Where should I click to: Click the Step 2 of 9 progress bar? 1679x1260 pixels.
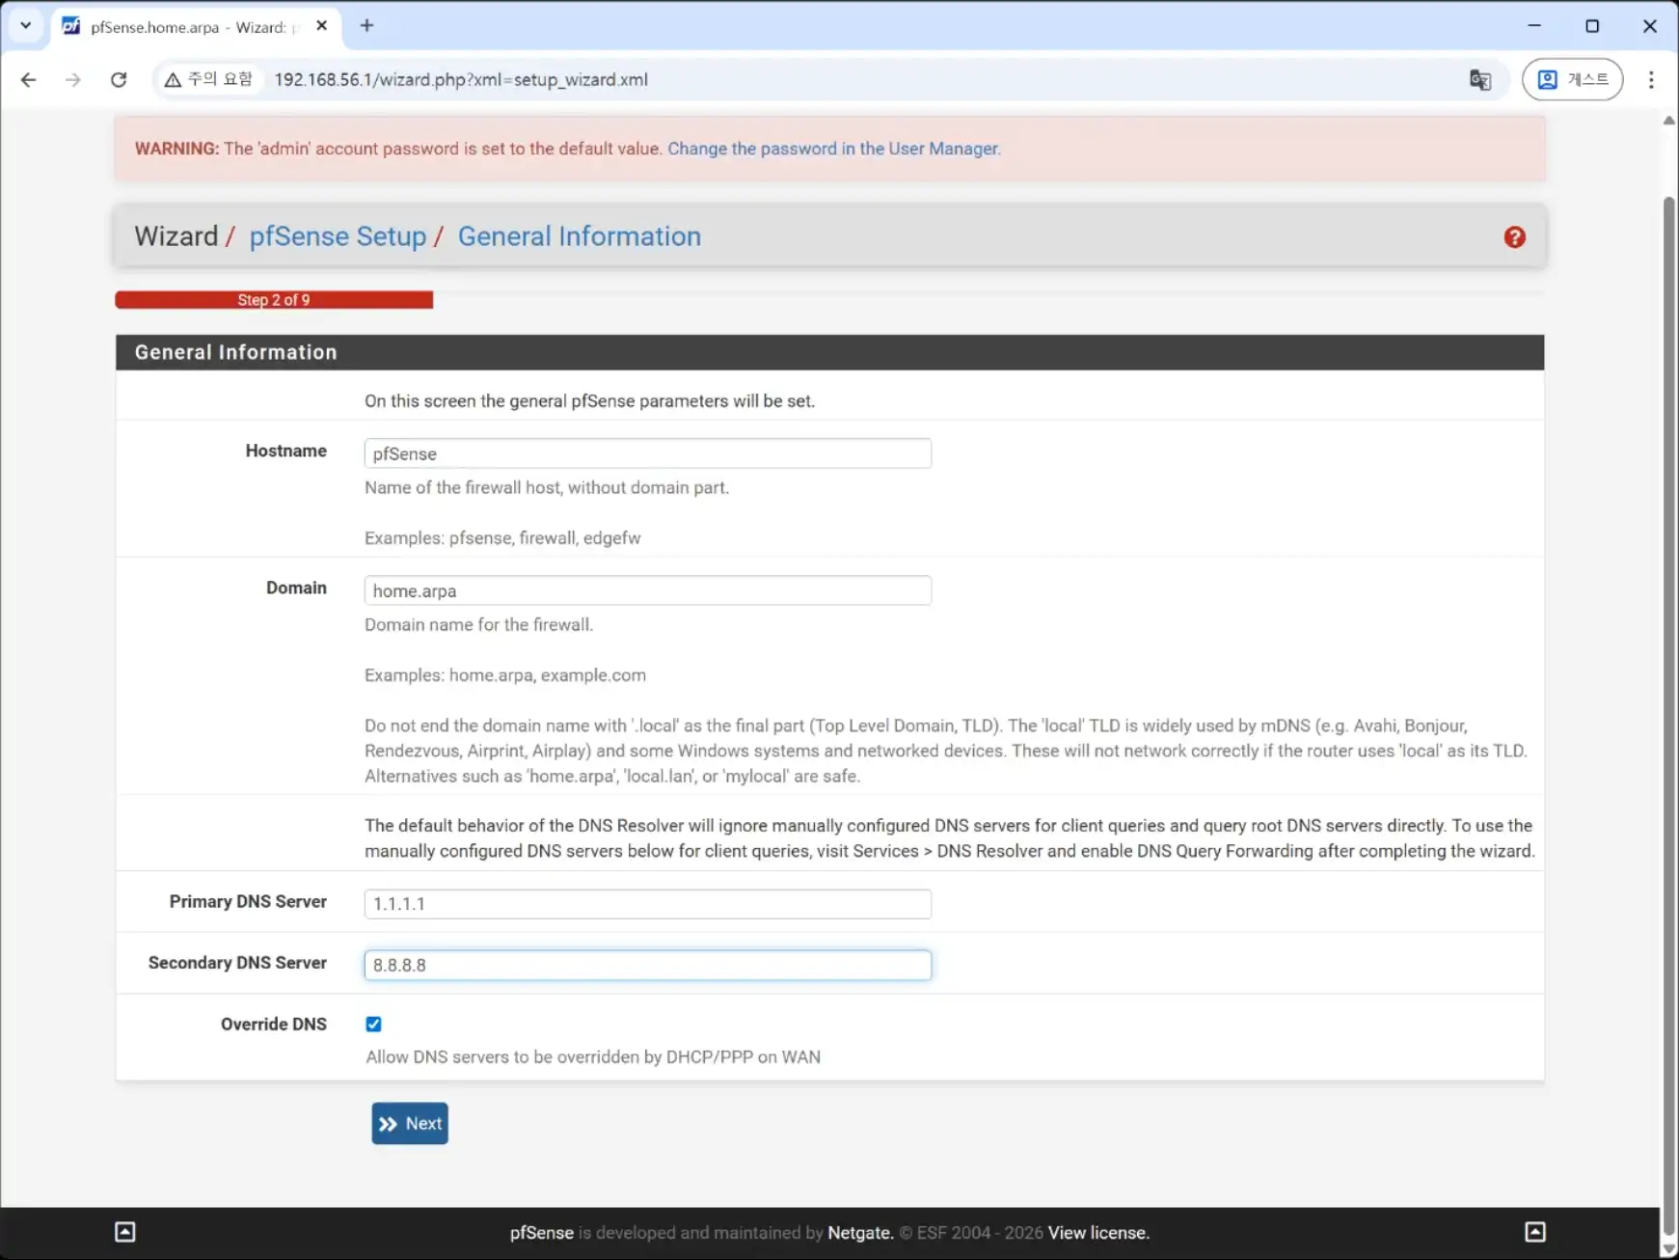coord(274,300)
